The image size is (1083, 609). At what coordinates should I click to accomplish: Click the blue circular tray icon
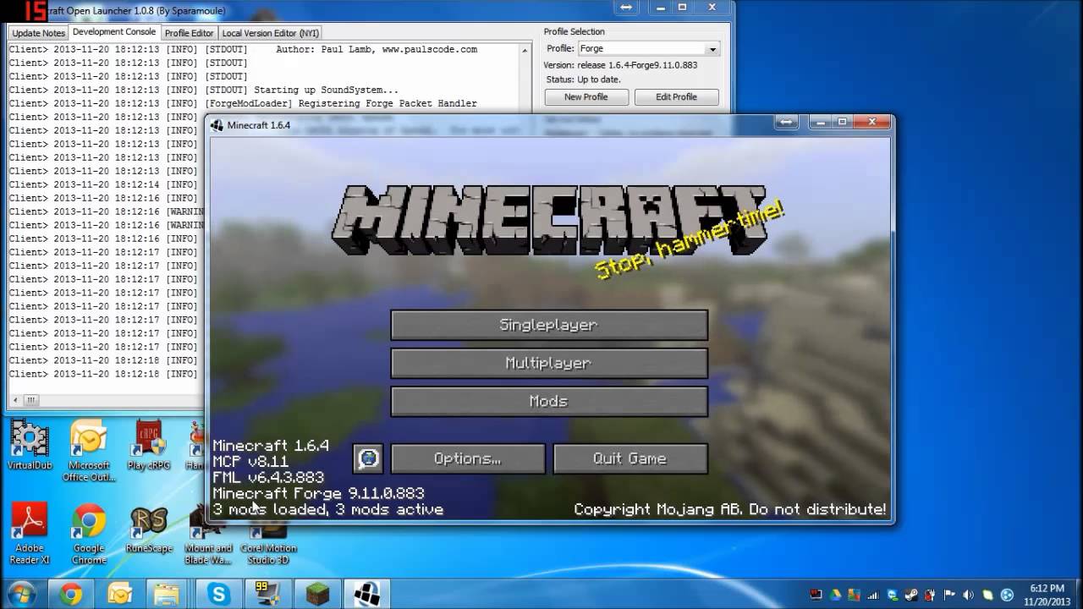click(x=1007, y=595)
